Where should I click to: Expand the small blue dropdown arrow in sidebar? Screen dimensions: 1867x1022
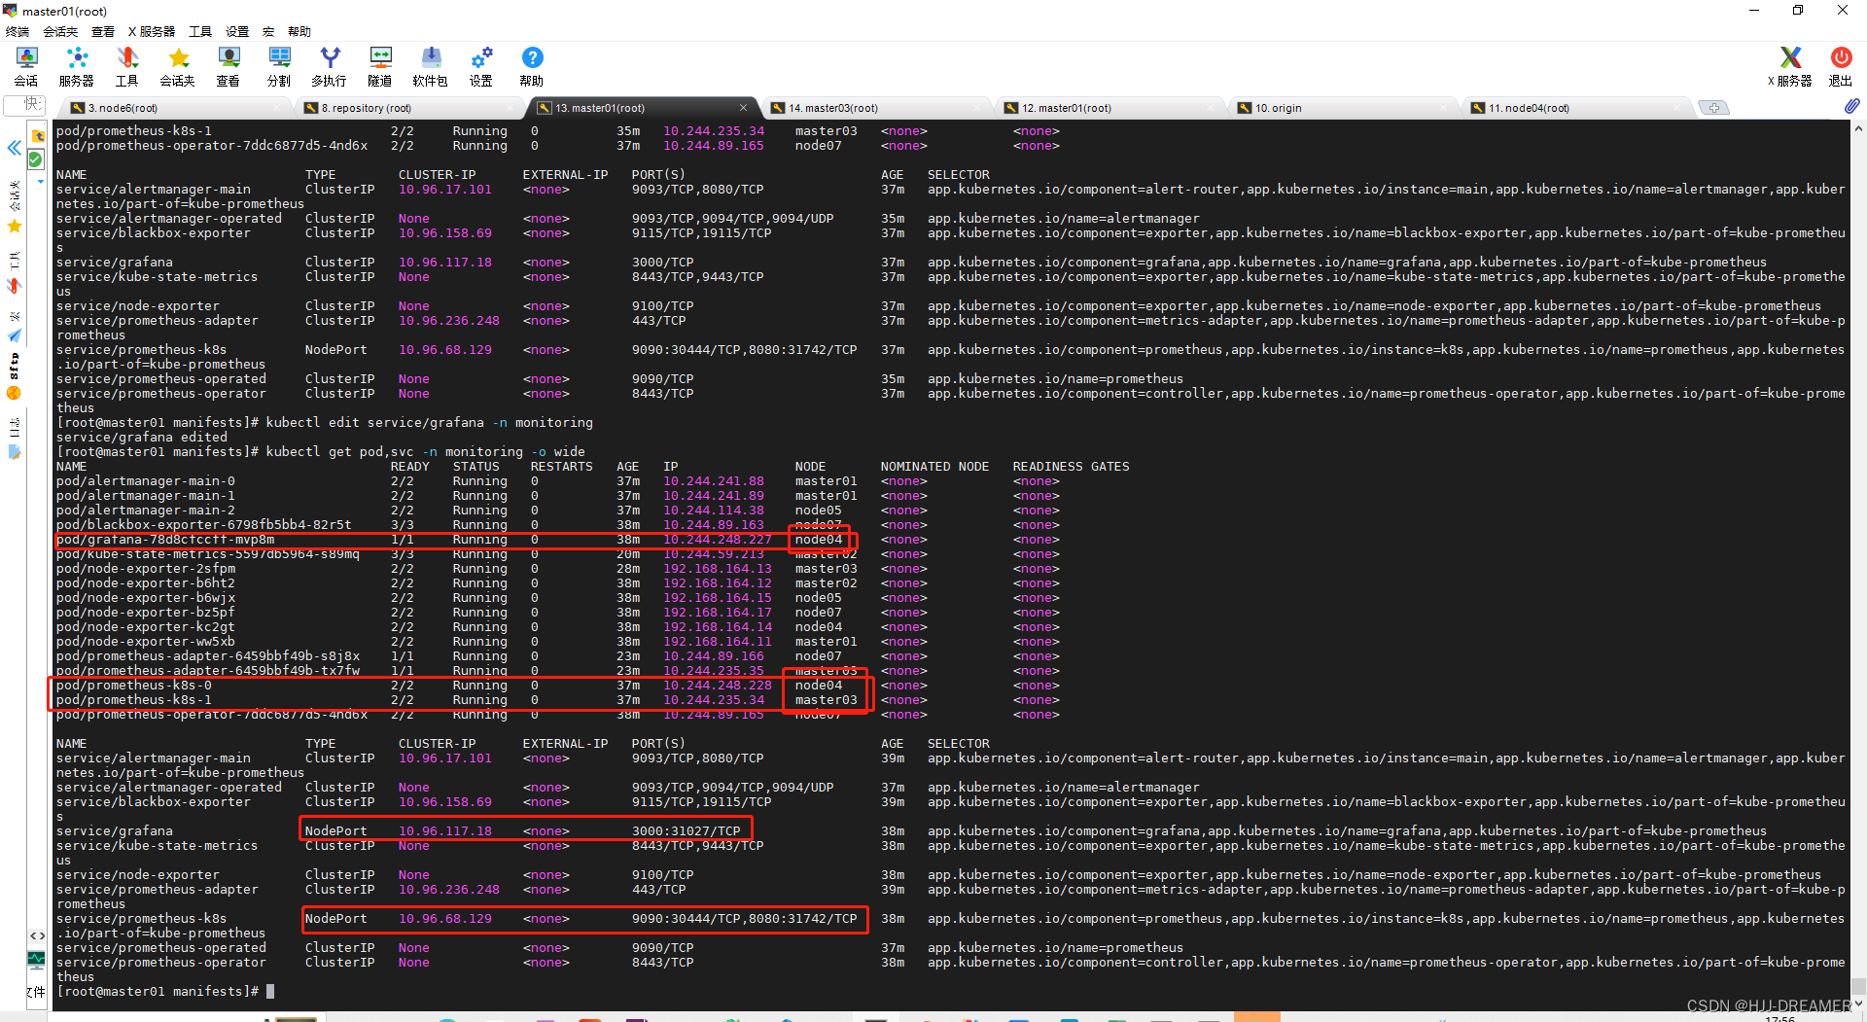coord(40,182)
